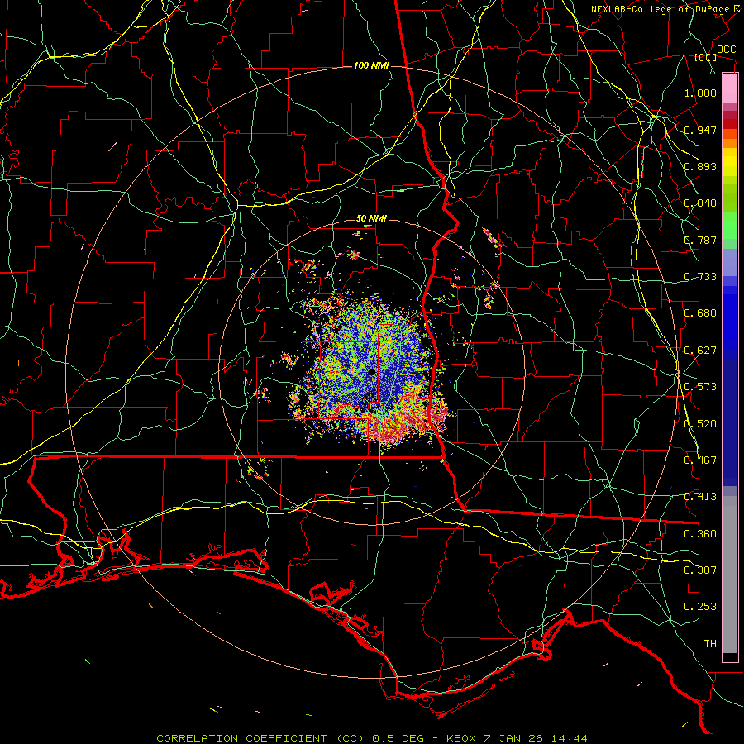Click the pink segment of the color bar
Screen dimensions: 744x744
[730, 88]
